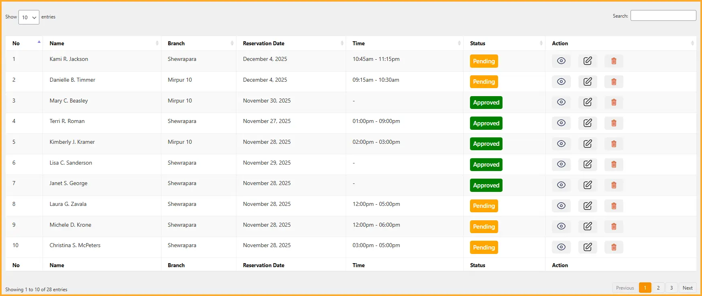Click Pending badge for Kami R. Jackson

[484, 61]
